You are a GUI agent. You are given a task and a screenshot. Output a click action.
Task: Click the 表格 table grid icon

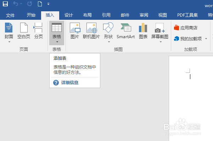57,27
